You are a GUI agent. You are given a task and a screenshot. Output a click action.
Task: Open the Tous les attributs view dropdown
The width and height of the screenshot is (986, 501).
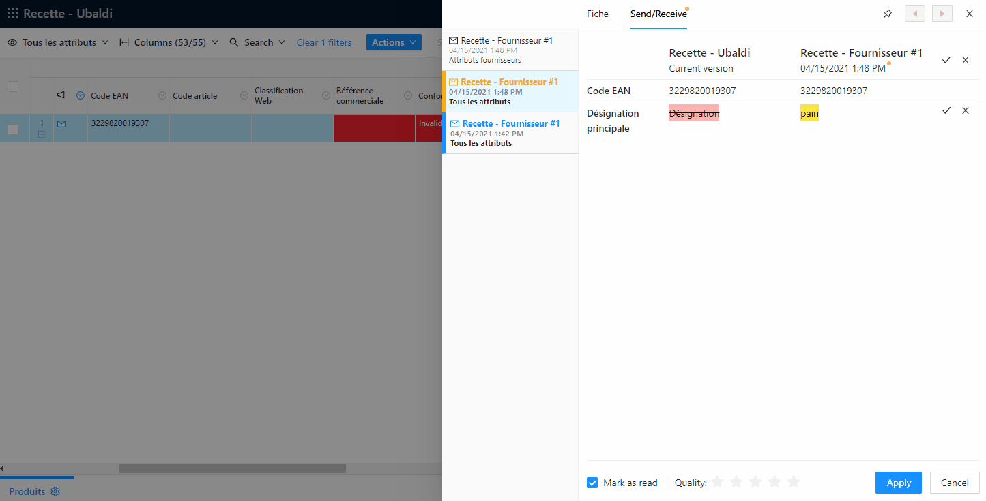(58, 42)
